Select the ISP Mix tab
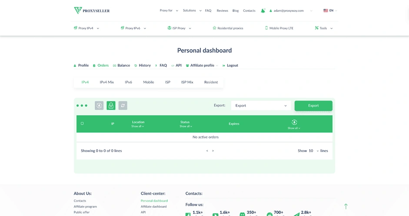The width and height of the screenshot is (409, 216). point(187,82)
